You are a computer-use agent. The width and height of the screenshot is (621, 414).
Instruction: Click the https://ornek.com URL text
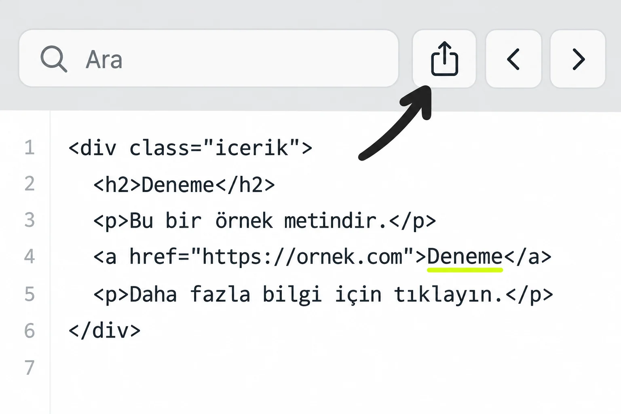click(x=302, y=257)
